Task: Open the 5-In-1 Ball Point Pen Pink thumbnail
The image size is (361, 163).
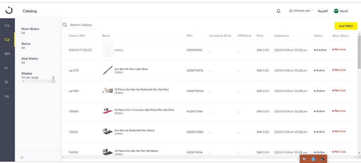Action: coord(108,111)
